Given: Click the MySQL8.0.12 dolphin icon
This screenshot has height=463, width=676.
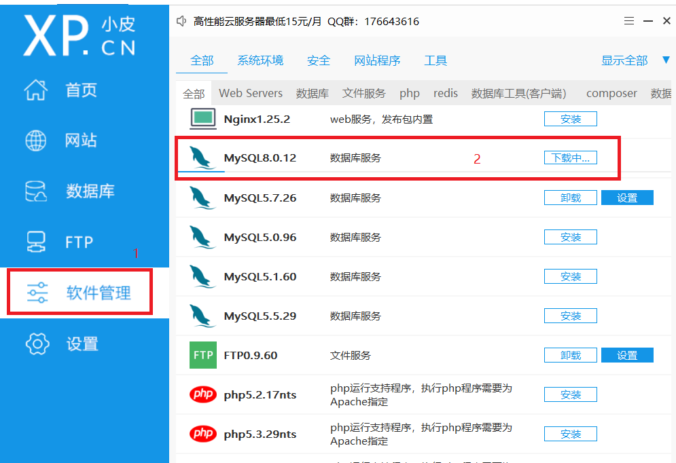Looking at the screenshot, I should (202, 158).
